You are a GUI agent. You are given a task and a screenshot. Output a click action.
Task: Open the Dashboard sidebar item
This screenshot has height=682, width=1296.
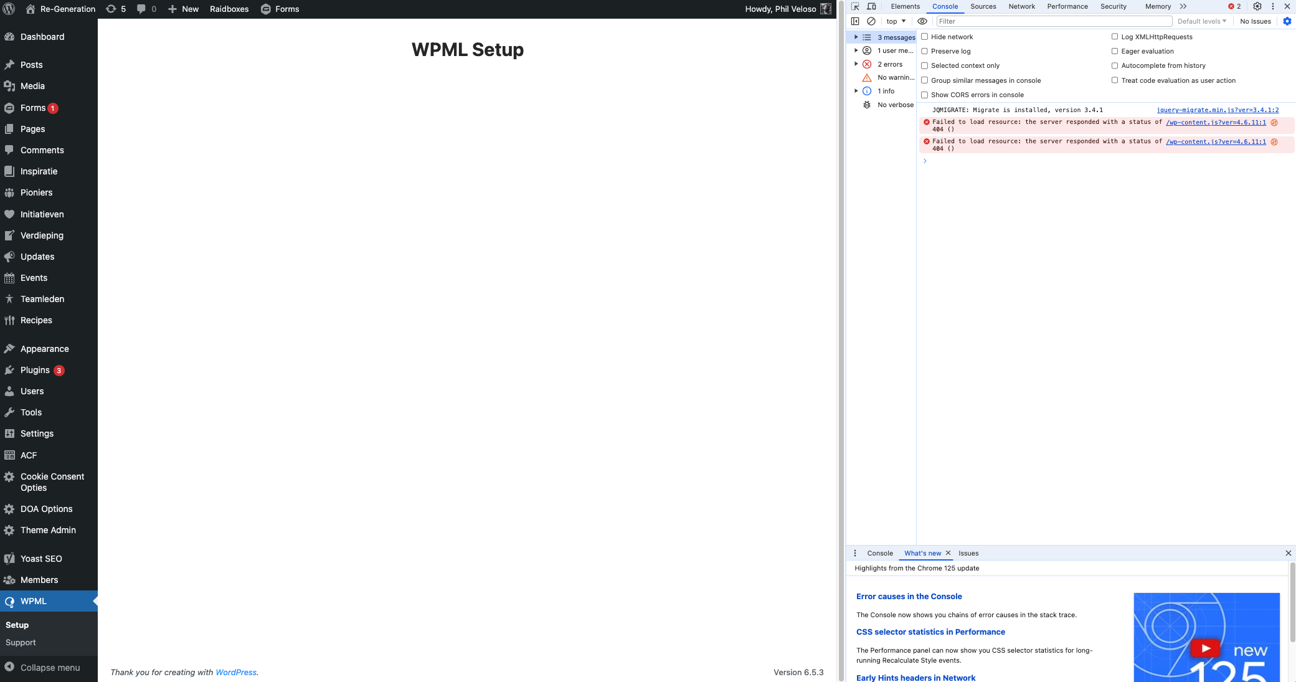[49, 37]
